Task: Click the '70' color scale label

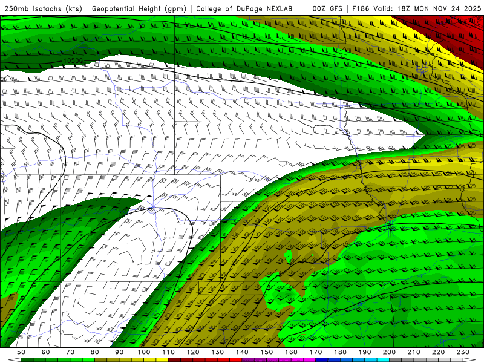Action: (x=70, y=352)
